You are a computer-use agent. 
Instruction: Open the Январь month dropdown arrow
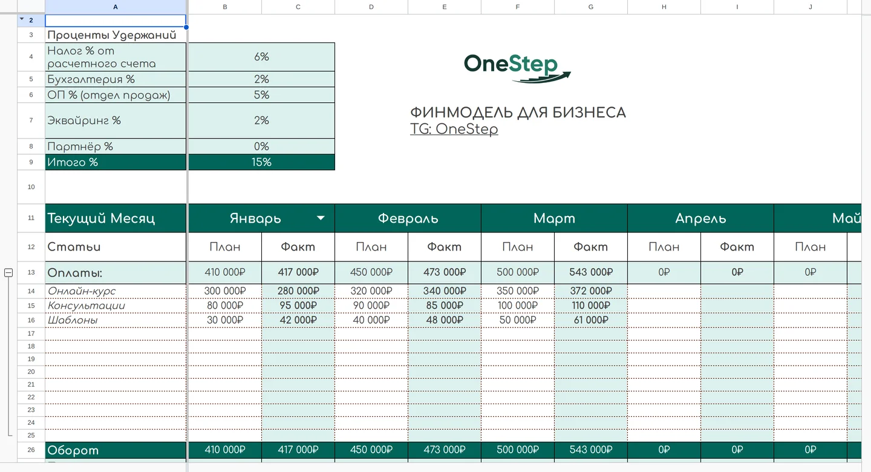[x=321, y=218]
